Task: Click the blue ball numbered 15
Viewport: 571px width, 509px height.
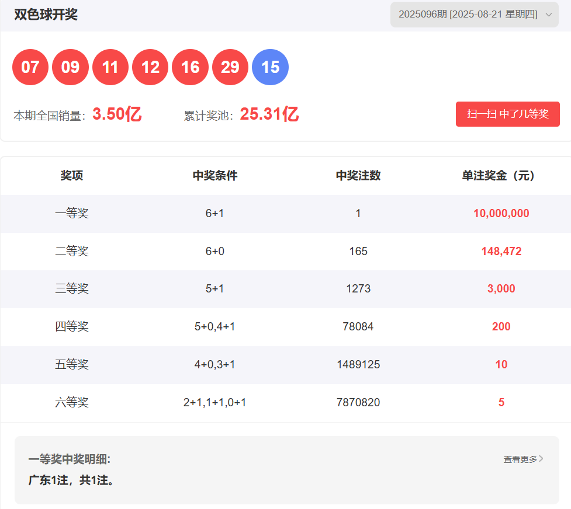Action: [270, 67]
